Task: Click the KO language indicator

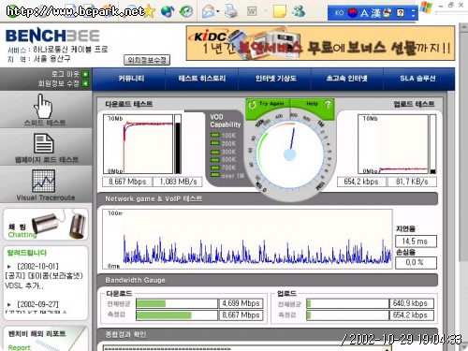Action: coord(339,13)
